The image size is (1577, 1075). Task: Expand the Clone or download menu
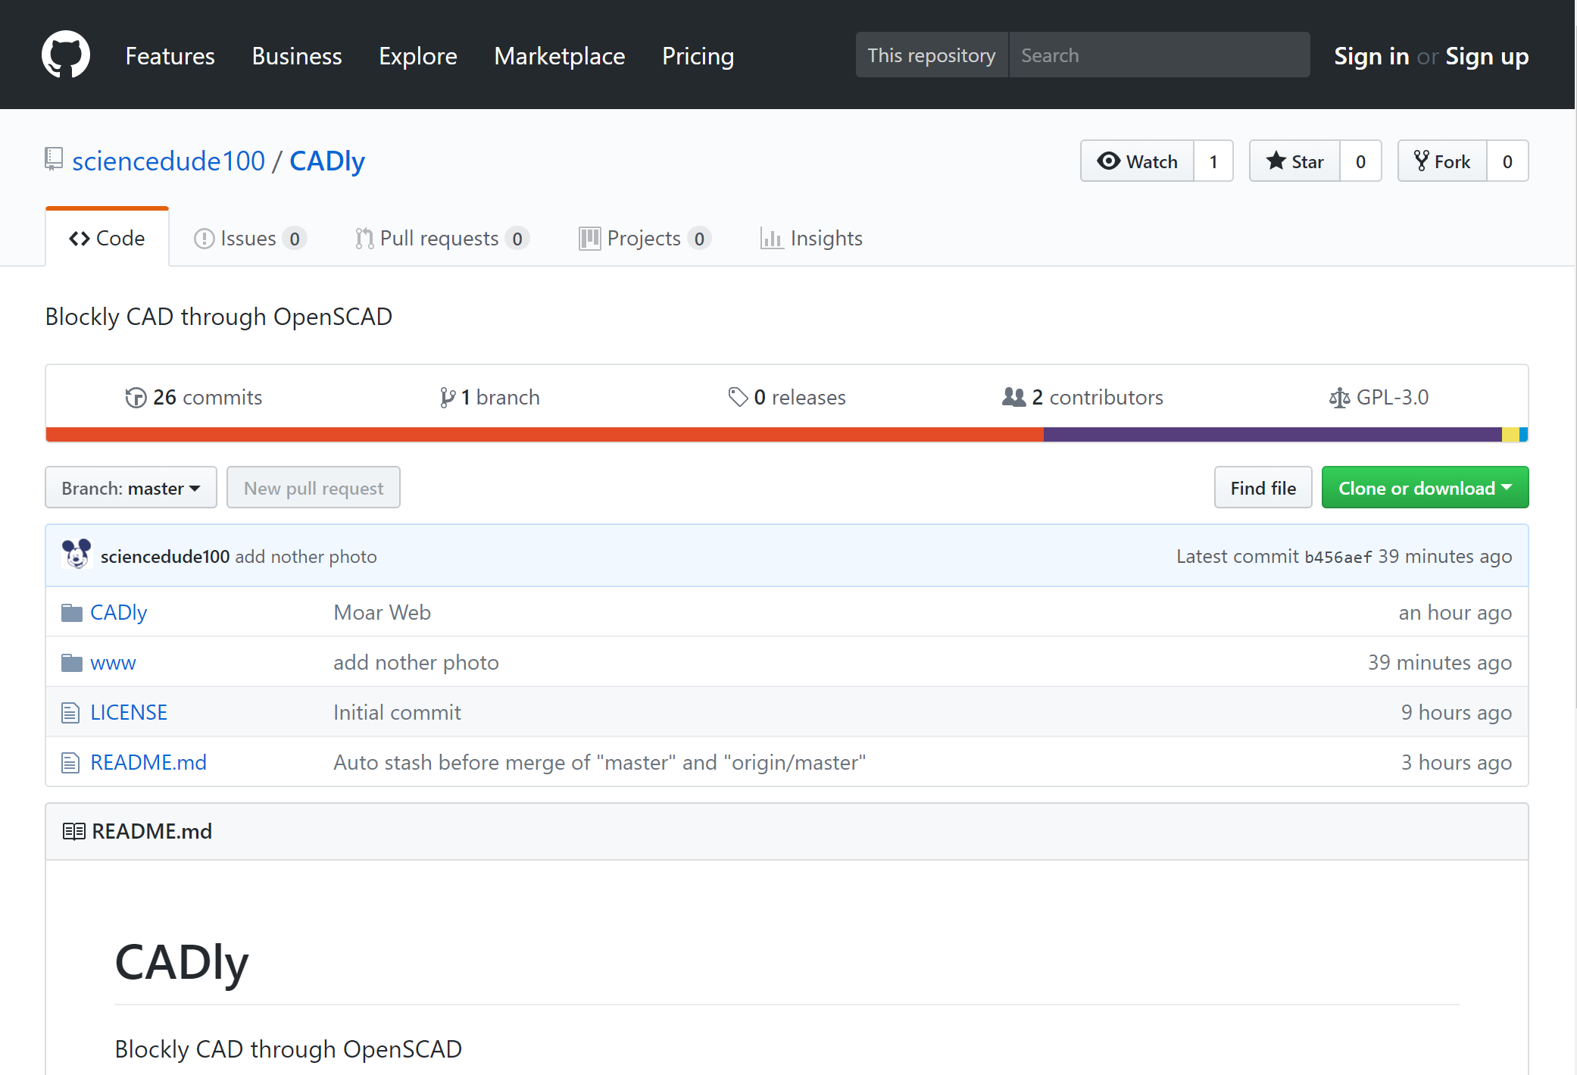tap(1424, 488)
